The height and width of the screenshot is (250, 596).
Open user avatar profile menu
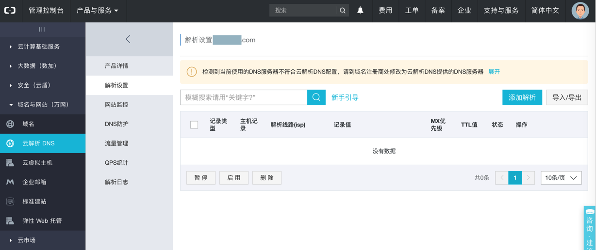(x=580, y=10)
